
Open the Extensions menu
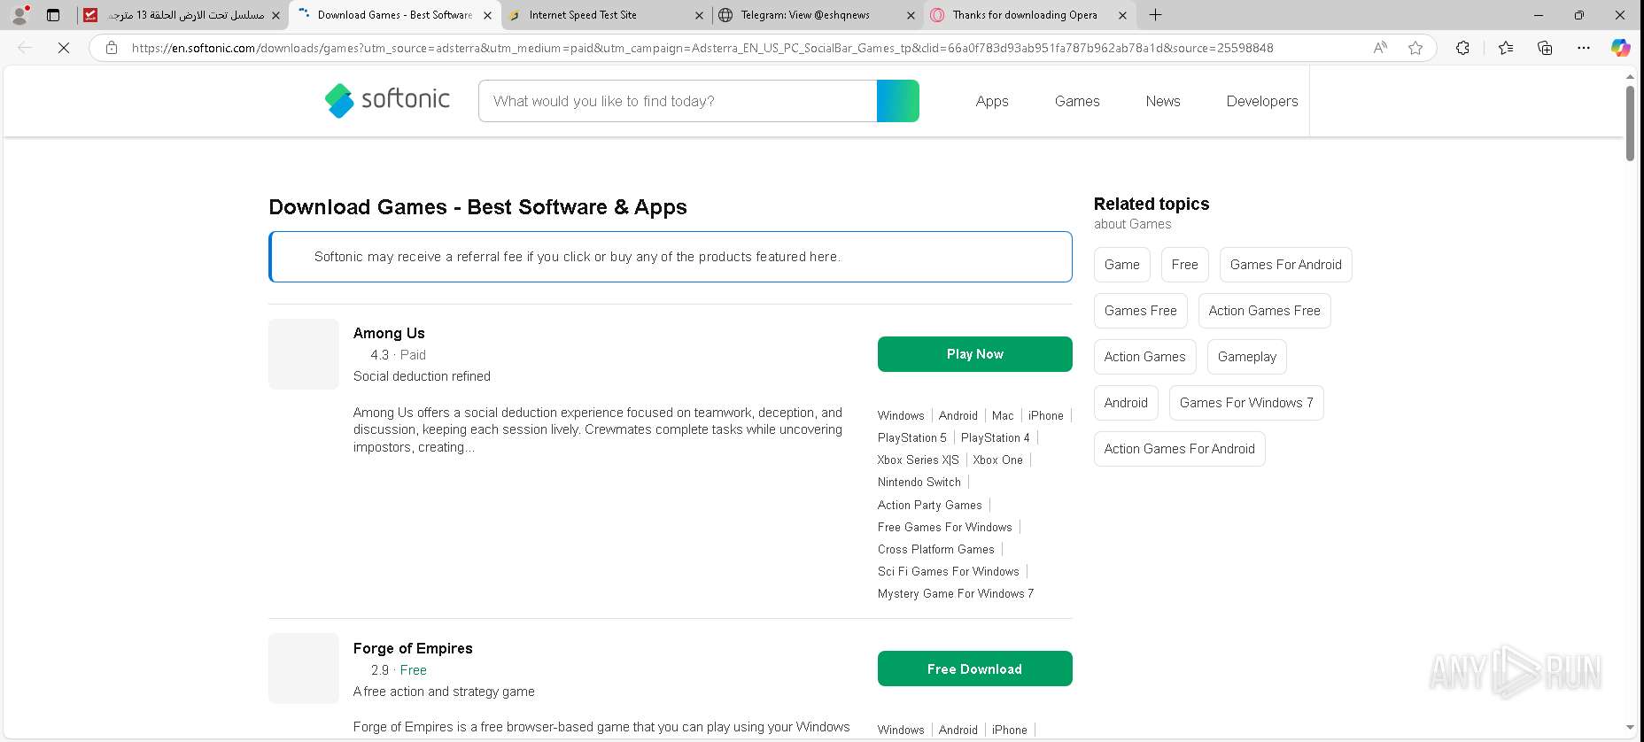coord(1462,48)
